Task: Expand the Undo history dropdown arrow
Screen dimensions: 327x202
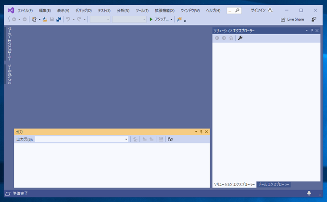Action: (74, 20)
